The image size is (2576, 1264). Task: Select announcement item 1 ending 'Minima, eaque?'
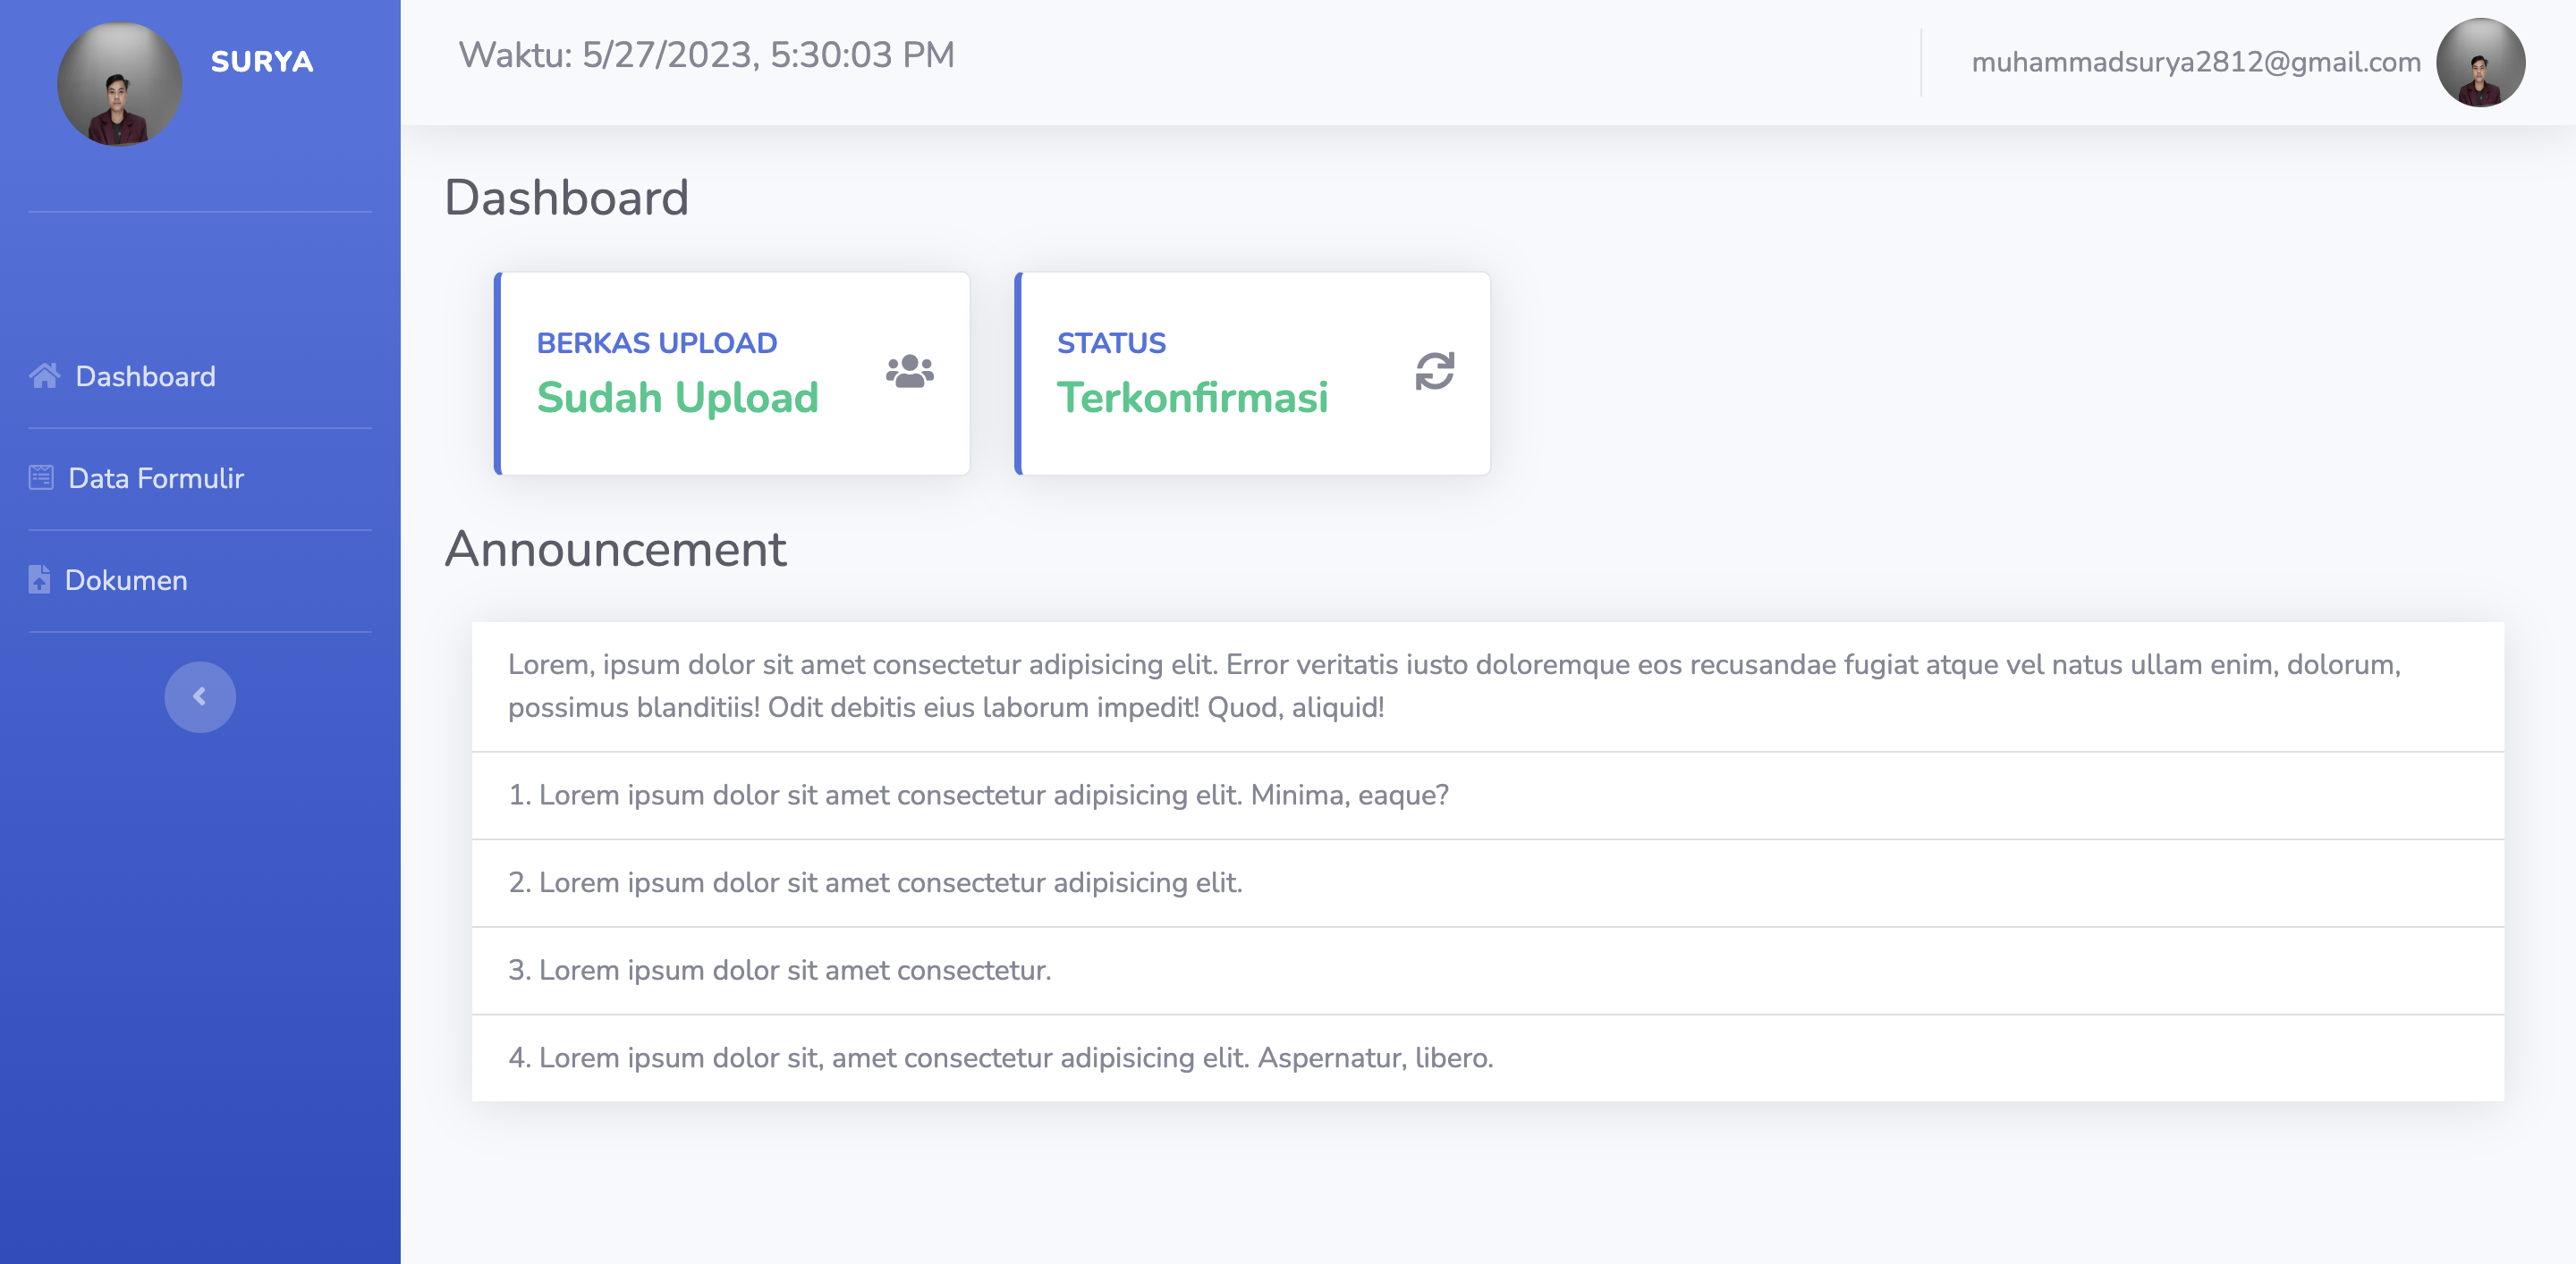978,796
